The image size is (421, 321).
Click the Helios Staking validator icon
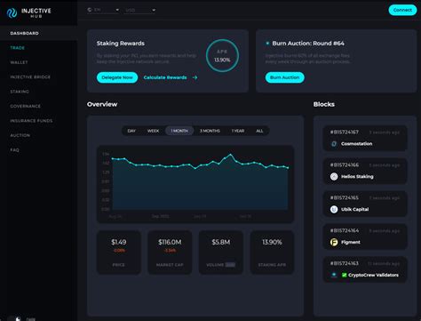pyautogui.click(x=334, y=177)
